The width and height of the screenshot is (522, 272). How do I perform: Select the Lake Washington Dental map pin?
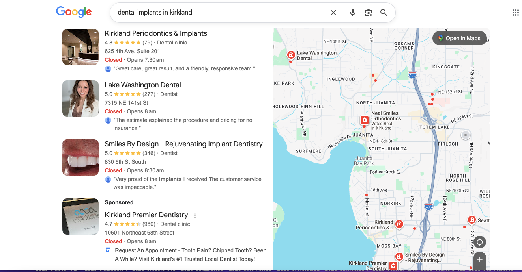[291, 55]
